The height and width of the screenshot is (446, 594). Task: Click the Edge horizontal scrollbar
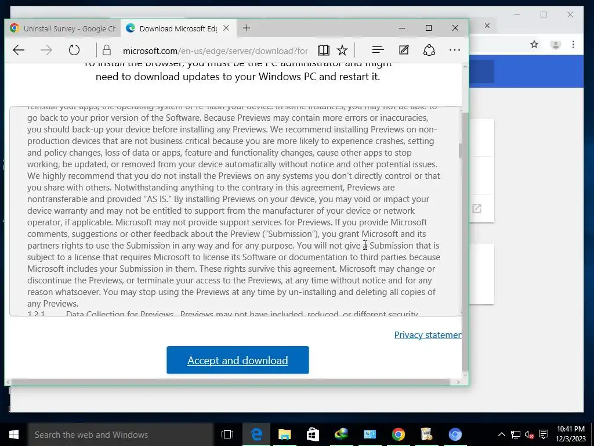pyautogui.click(x=230, y=382)
